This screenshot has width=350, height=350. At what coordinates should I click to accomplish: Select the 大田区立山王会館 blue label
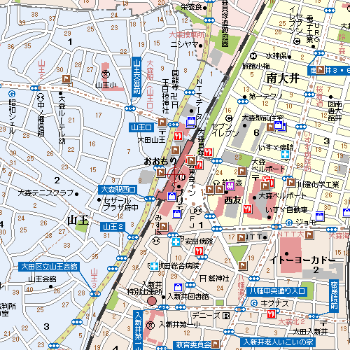coord(49,267)
